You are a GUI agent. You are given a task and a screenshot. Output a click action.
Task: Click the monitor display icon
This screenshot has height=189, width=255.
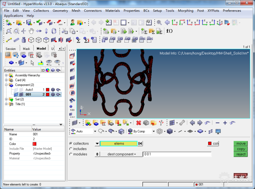click(x=218, y=131)
